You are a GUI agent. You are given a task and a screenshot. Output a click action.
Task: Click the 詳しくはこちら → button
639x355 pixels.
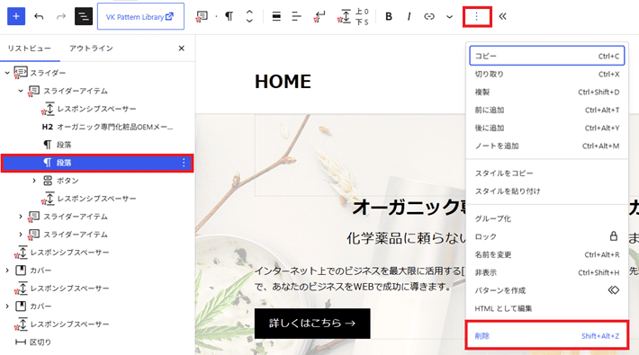(312, 324)
